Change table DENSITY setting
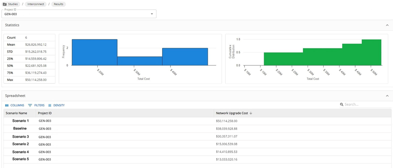Viewport: 393px width, 168px height. (x=56, y=105)
